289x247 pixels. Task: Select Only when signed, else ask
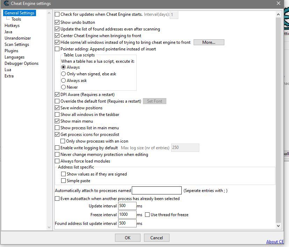point(63,74)
